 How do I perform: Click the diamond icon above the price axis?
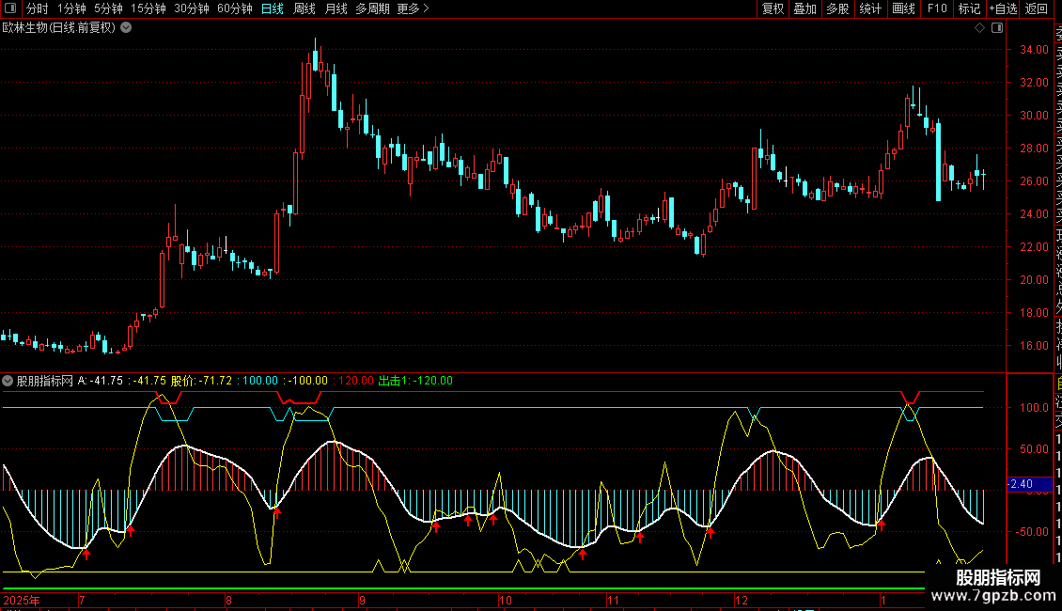tap(979, 28)
